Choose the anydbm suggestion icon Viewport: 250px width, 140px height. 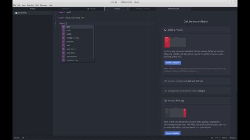(63, 42)
